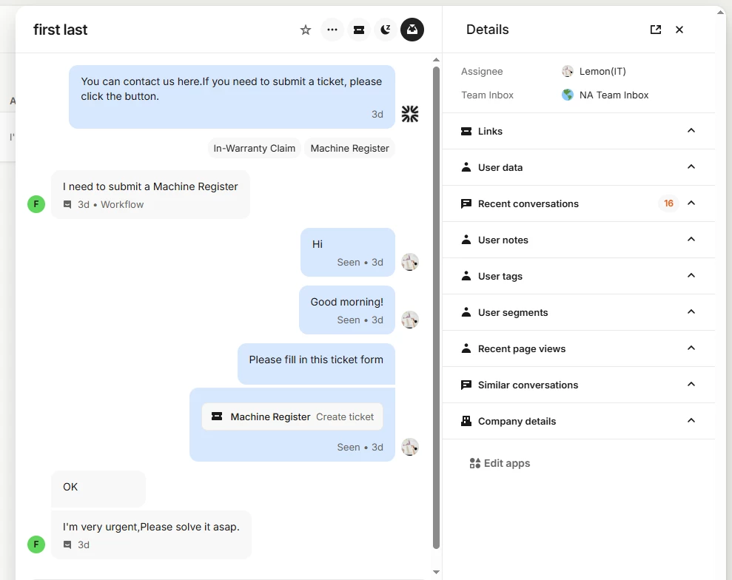Toggle the User data section chevron
The image size is (732, 580).
691,167
